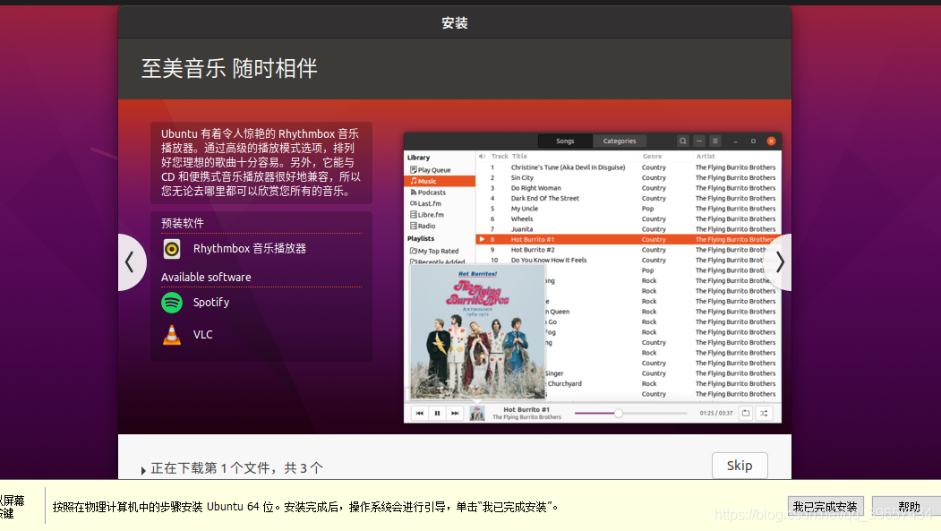Click the playback position slider handle
Screen dimensions: 941x531
618,413
